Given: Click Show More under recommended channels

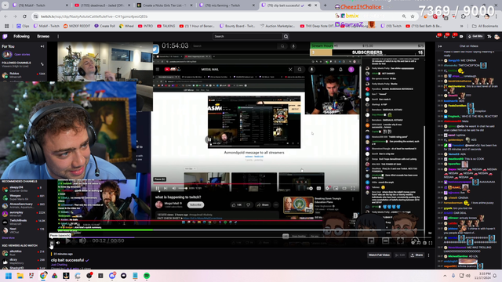Looking at the screenshot, I should [x=9, y=238].
